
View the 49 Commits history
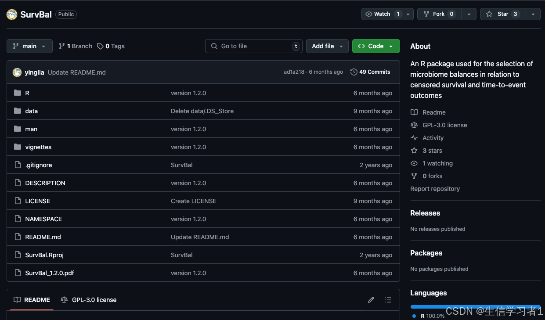[x=370, y=72]
